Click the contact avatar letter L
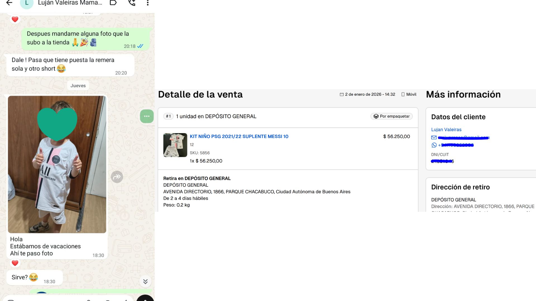This screenshot has width=536, height=301. pyautogui.click(x=27, y=3)
